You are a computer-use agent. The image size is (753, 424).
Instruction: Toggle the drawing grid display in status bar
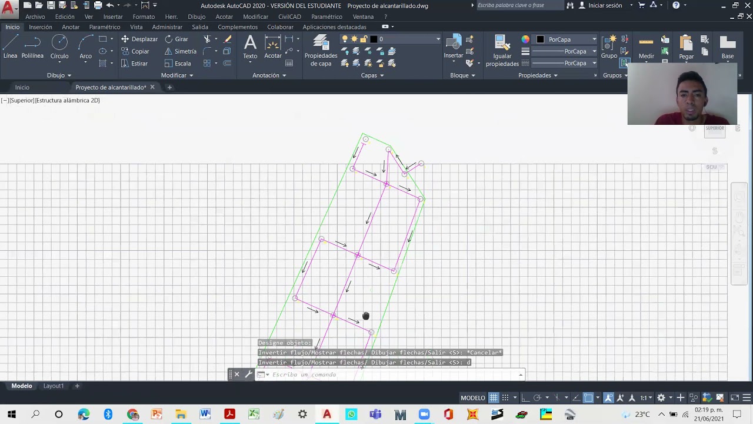494,397
